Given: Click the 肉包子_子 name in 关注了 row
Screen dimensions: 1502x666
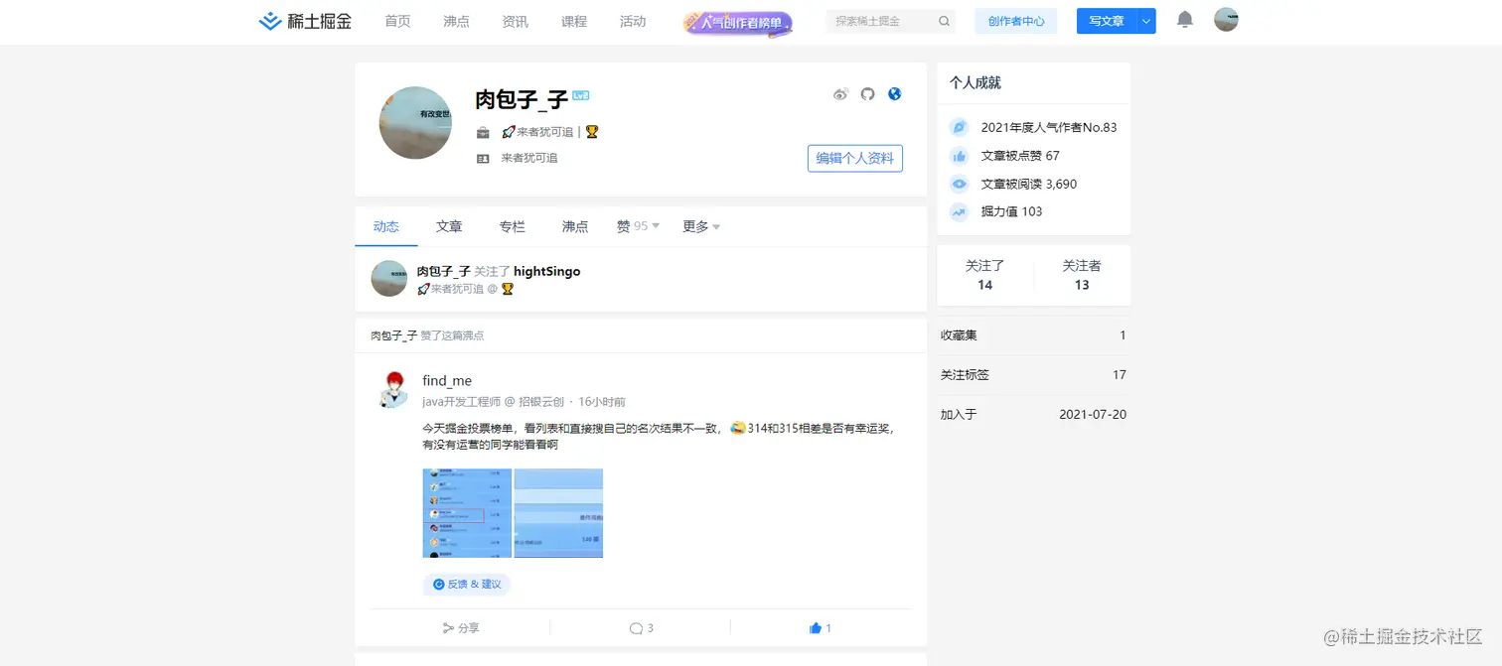Looking at the screenshot, I should 443,271.
